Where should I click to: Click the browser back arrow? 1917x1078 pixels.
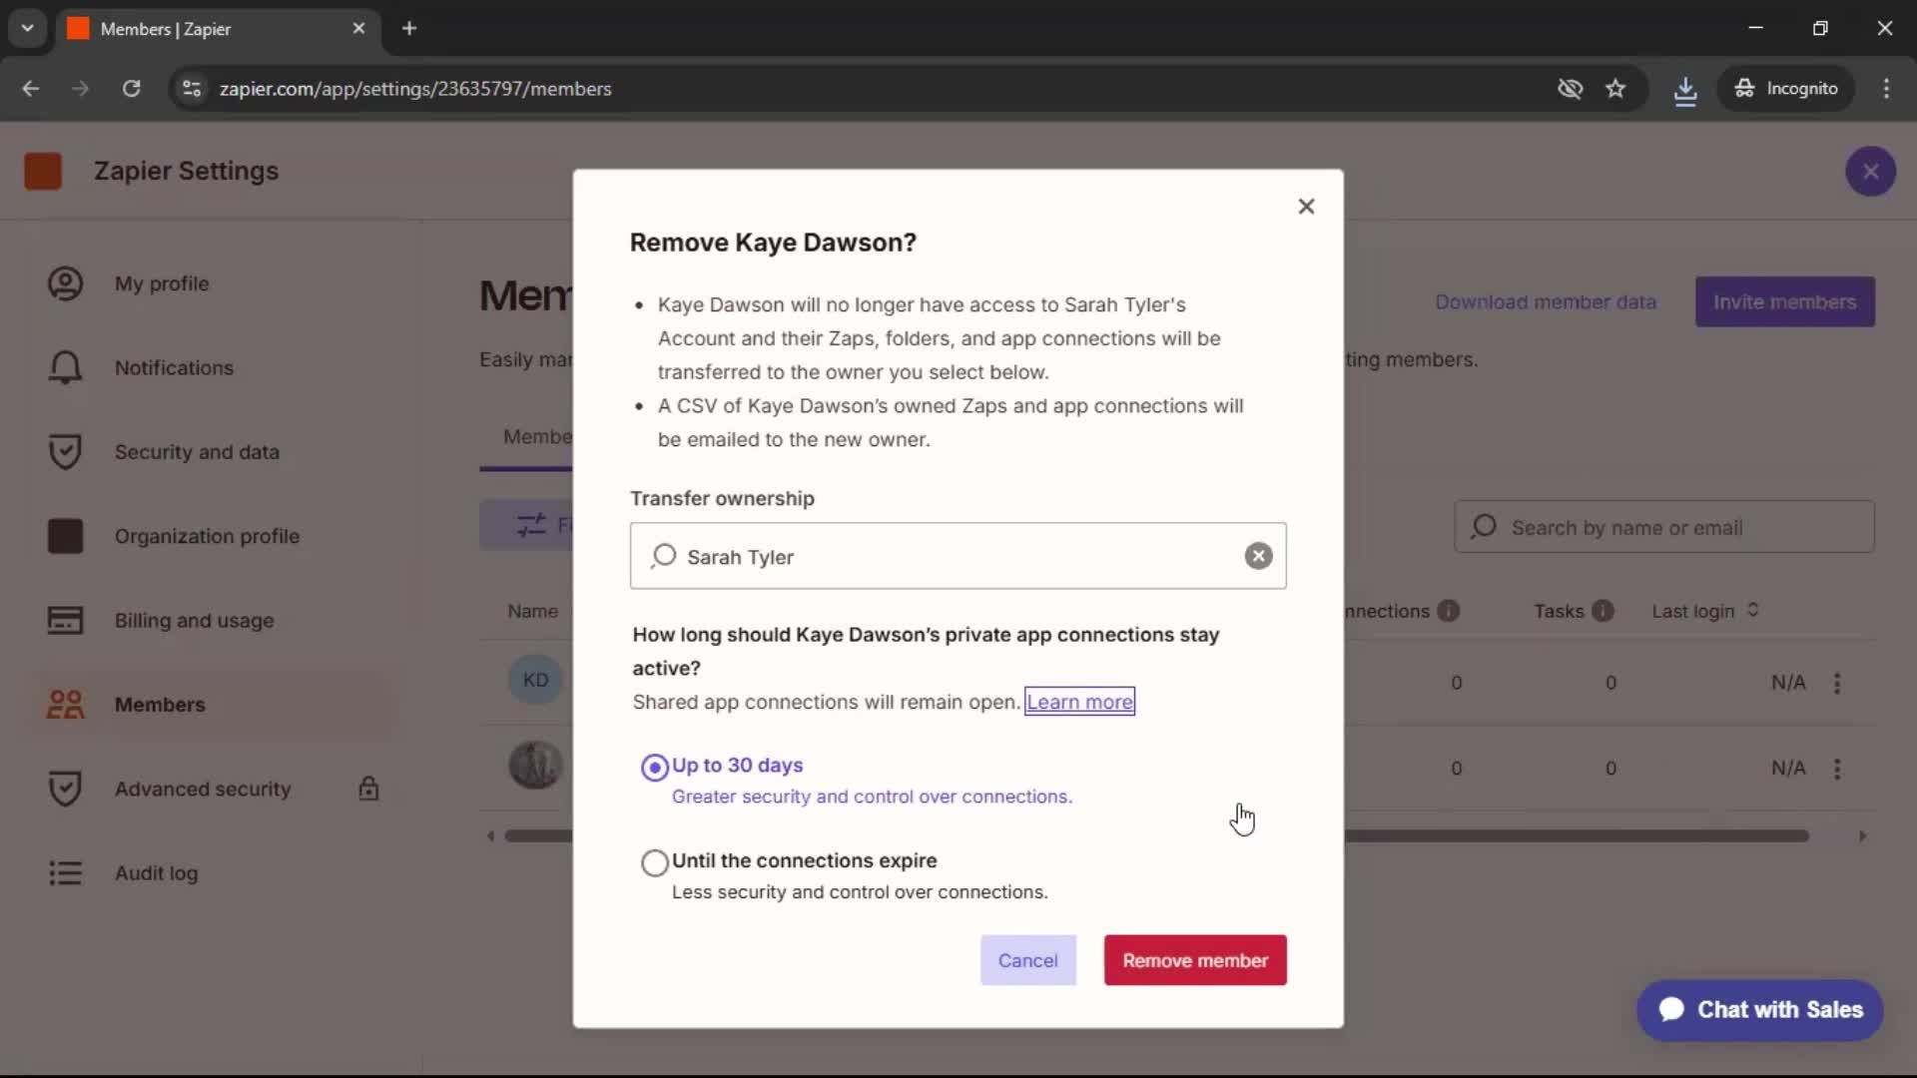point(31,89)
